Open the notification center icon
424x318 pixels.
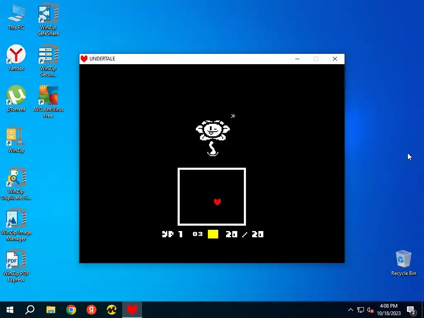tap(411, 310)
